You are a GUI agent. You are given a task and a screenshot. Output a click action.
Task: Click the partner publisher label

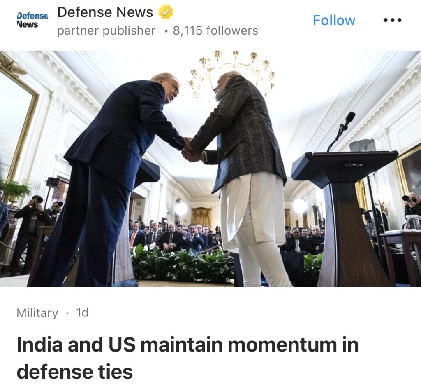point(106,31)
